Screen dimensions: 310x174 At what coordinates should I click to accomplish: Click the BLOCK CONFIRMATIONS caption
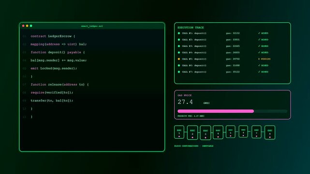[x=186, y=146]
